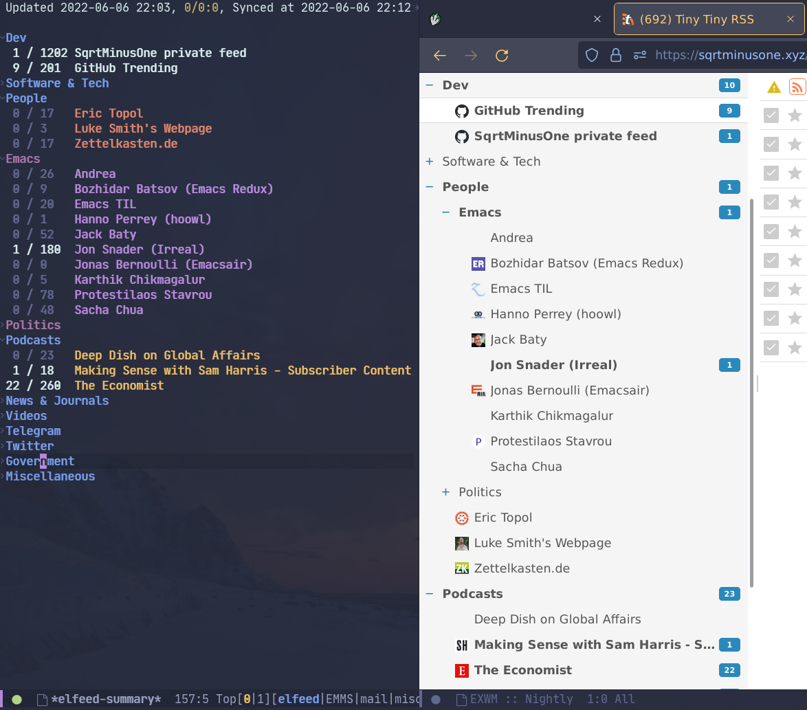807x710 pixels.
Task: Click The Economist red favicon
Action: coord(461,670)
